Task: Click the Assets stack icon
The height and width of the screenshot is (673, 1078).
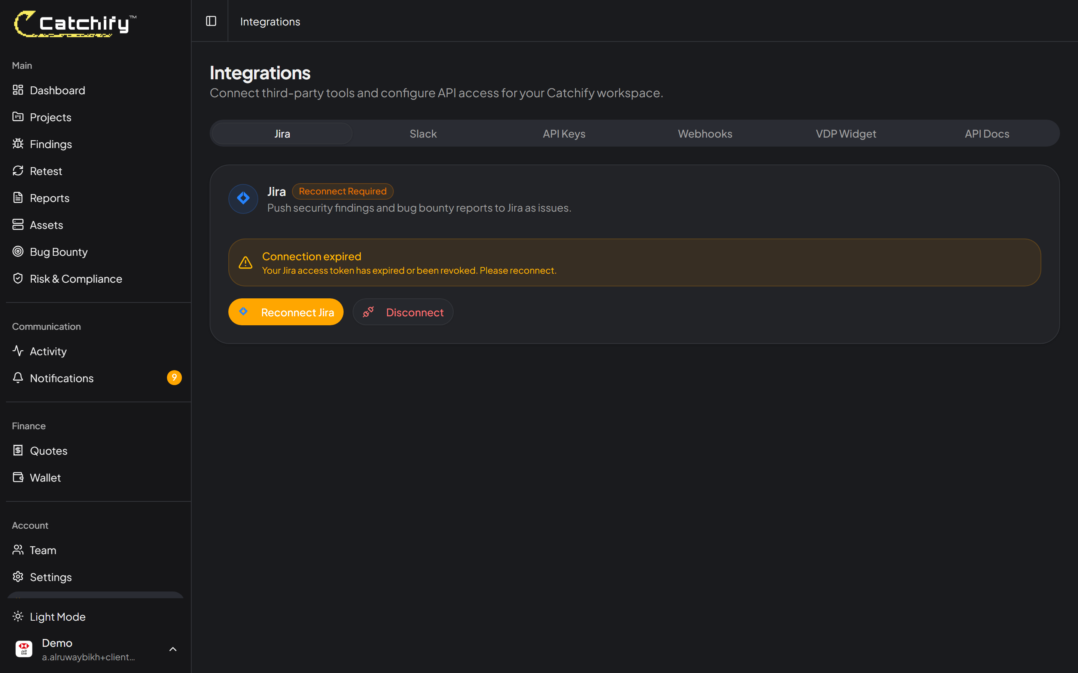Action: click(18, 224)
